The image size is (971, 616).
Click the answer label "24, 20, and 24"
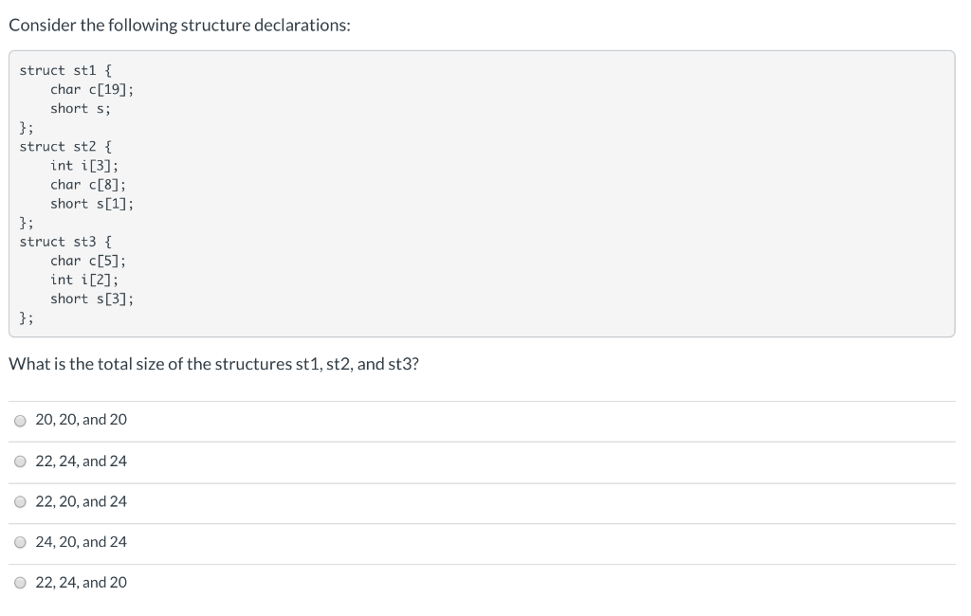point(82,542)
